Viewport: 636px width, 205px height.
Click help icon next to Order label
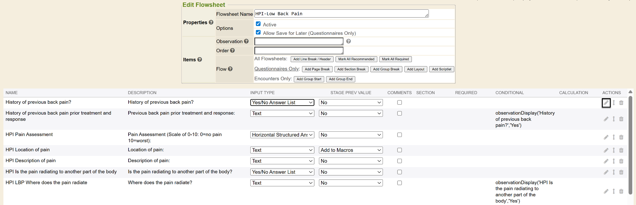232,50
